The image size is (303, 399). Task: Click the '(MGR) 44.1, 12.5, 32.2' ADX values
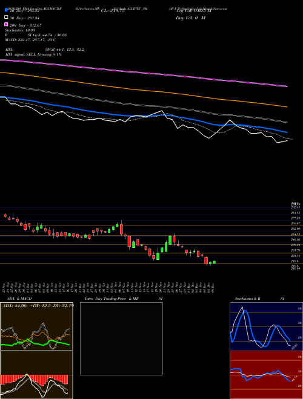(64, 50)
